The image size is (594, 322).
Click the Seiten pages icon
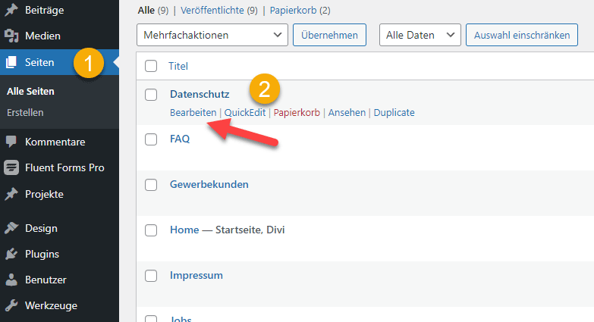[x=11, y=62]
